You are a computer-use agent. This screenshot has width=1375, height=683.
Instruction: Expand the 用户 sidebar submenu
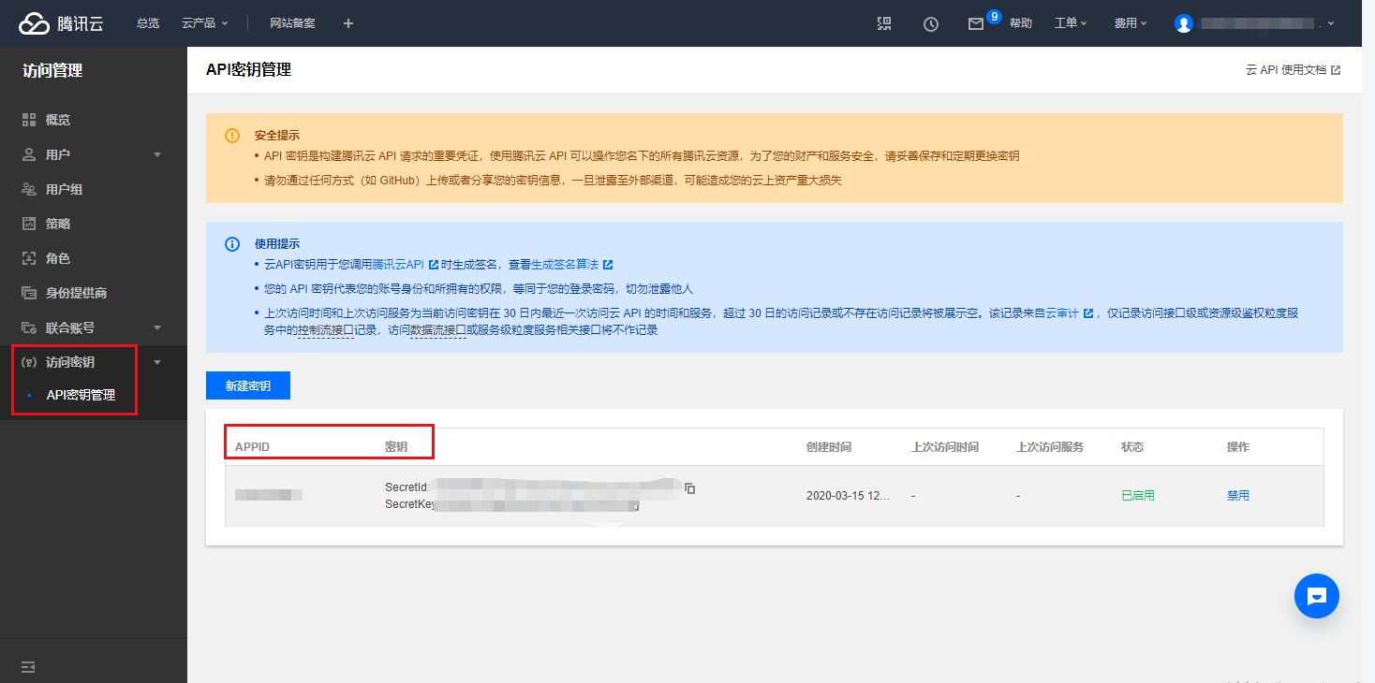click(x=157, y=154)
